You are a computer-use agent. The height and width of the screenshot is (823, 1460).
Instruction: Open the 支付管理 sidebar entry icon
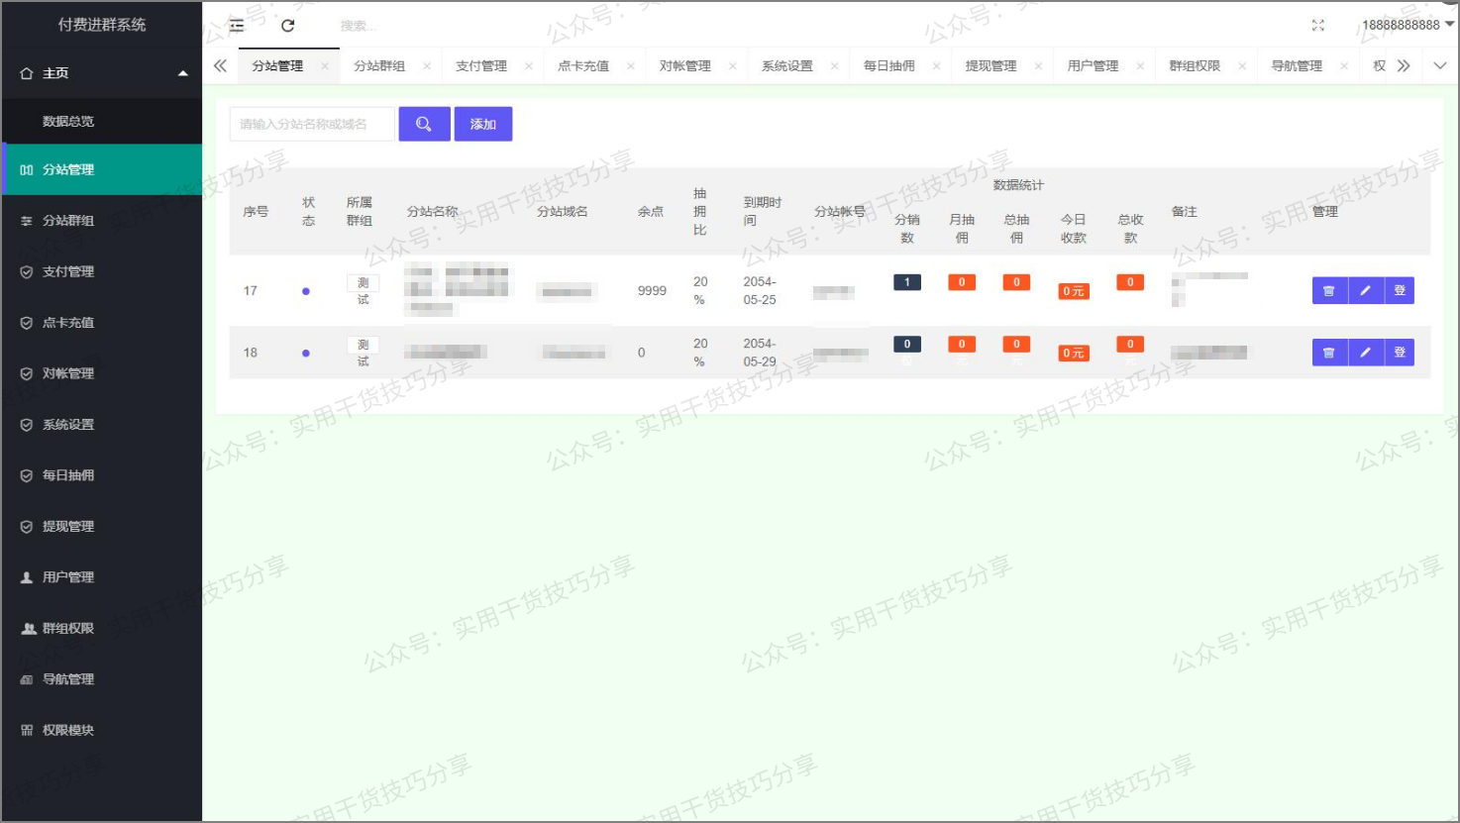[27, 271]
